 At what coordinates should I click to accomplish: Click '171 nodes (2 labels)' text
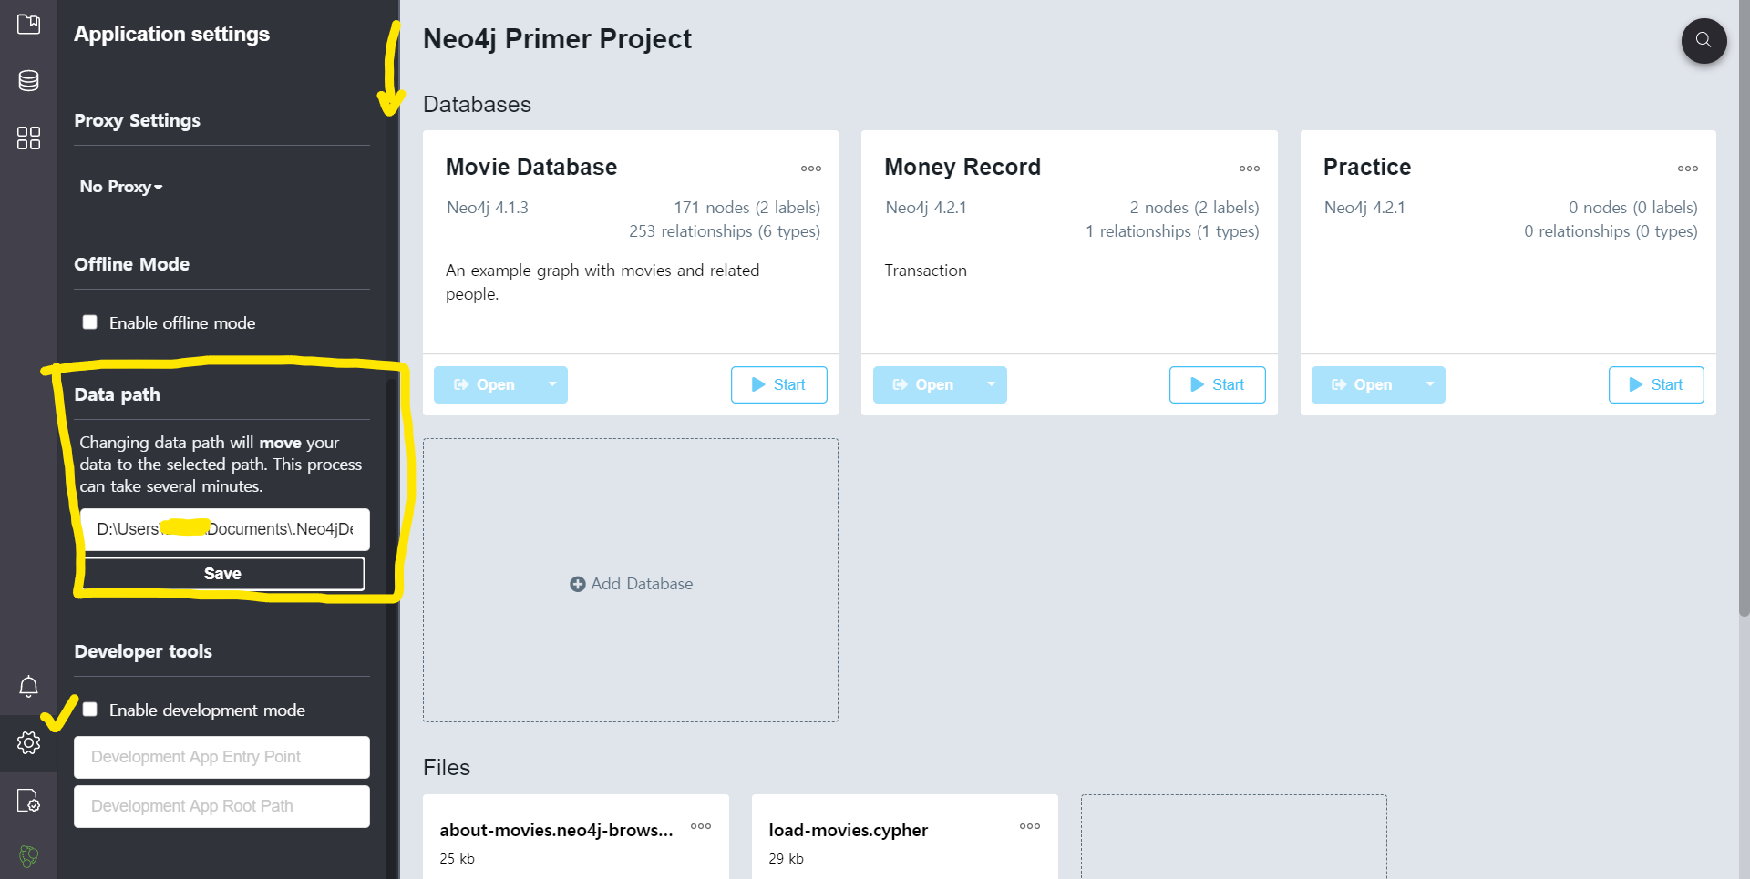[x=747, y=208]
